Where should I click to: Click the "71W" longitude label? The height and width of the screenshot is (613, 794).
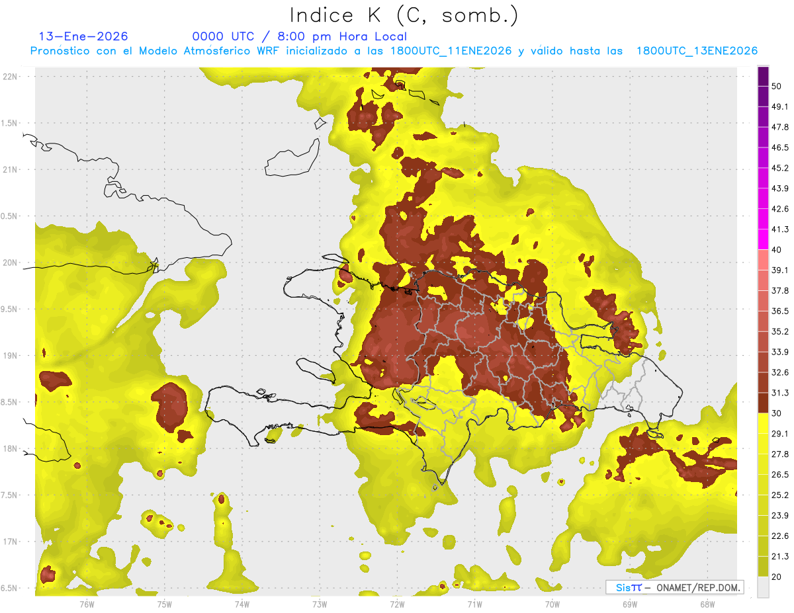[x=474, y=604]
